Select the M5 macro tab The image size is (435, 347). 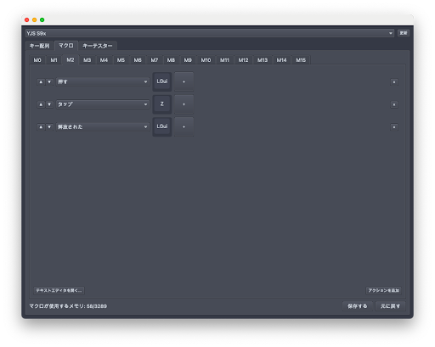[121, 60]
